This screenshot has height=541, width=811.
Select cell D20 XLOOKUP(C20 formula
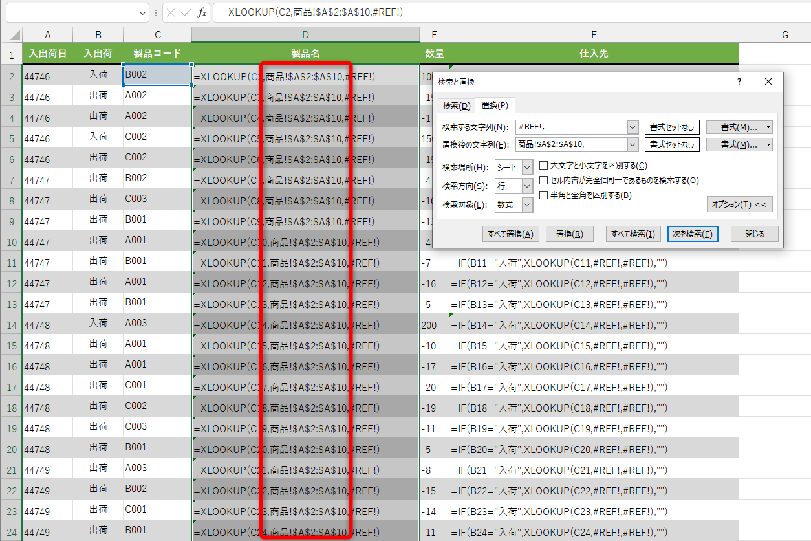click(x=306, y=449)
